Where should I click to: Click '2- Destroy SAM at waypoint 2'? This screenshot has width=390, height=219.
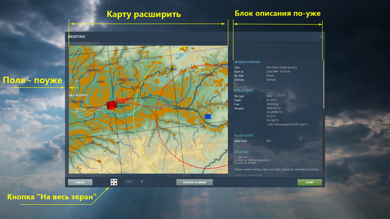(252, 160)
